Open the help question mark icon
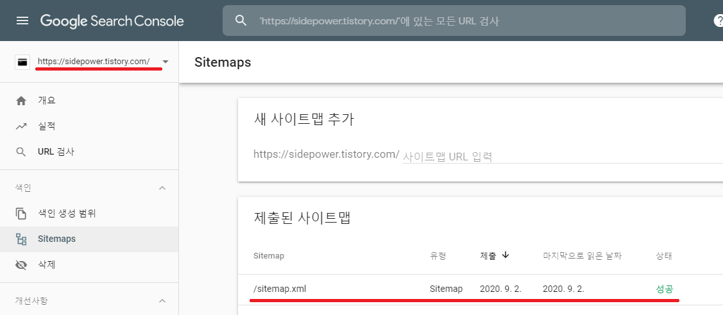 (719, 21)
